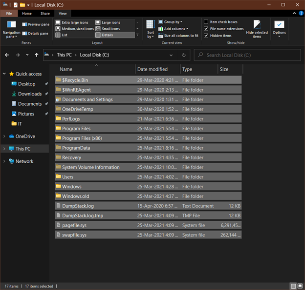Click in Search Local Disk (C:) box
305x290 pixels.
tap(247, 55)
